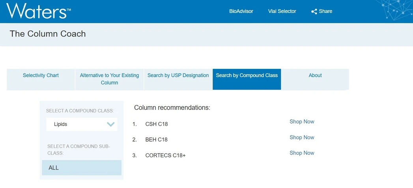Switch to the Selectivity Chart tab
Viewport: 413px width, 188px height.
click(x=41, y=79)
